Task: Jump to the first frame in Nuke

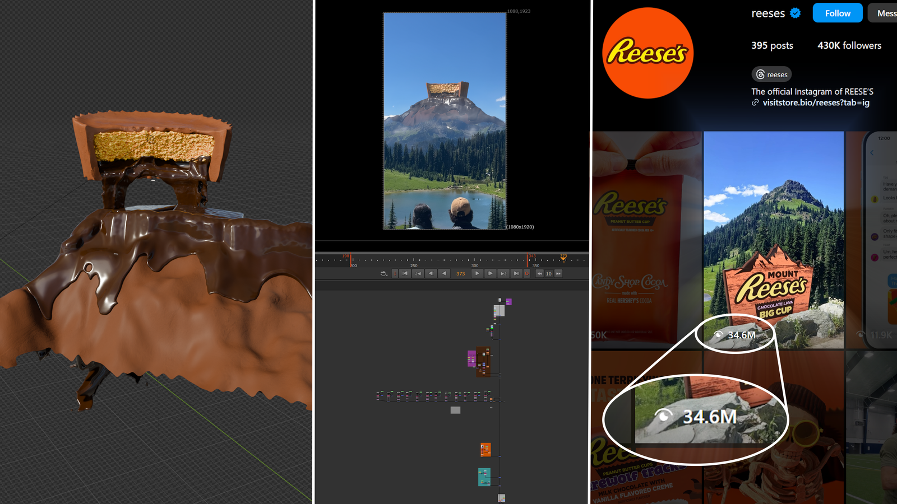Action: click(x=405, y=274)
